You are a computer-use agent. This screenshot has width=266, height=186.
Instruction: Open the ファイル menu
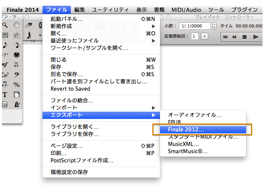click(57, 10)
